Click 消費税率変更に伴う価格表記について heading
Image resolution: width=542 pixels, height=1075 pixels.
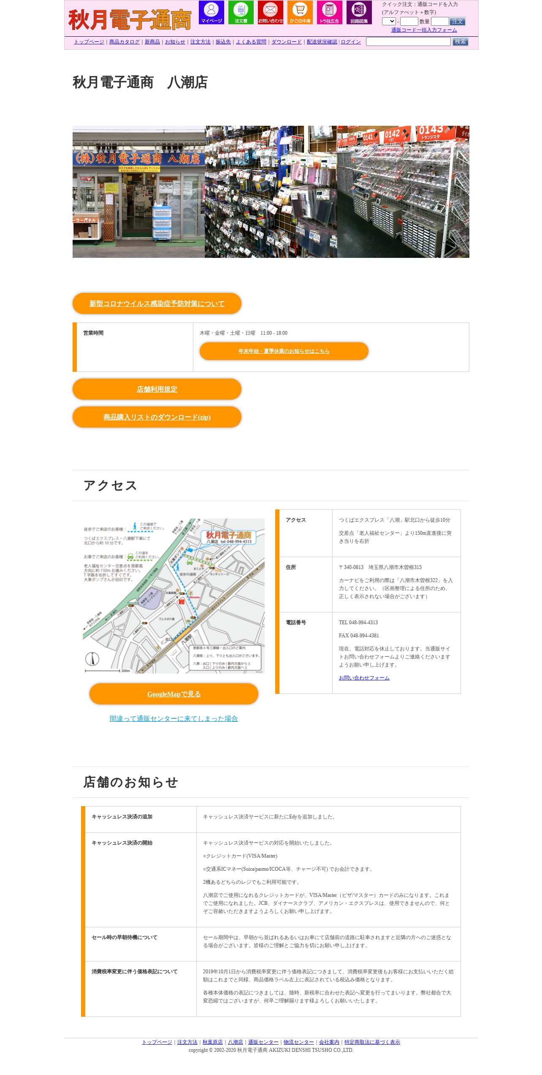(x=135, y=972)
